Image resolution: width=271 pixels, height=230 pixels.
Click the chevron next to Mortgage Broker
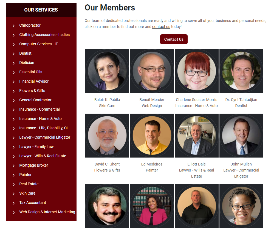click(x=14, y=166)
